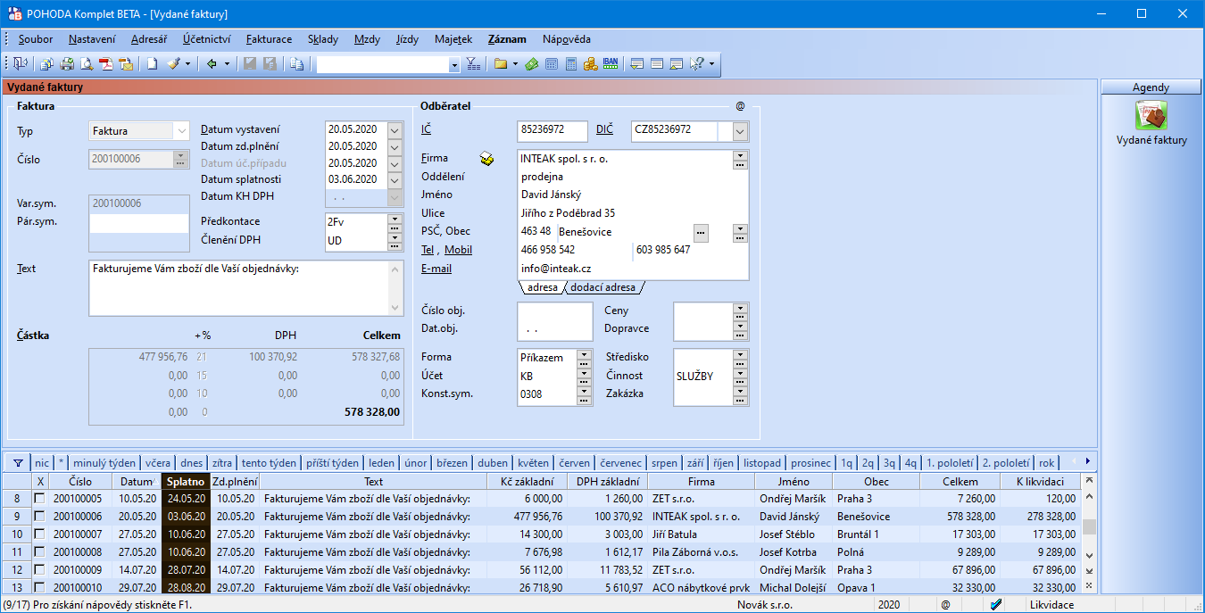This screenshot has height=613, width=1205.
Task: Open the Sklady menu
Action: point(323,39)
